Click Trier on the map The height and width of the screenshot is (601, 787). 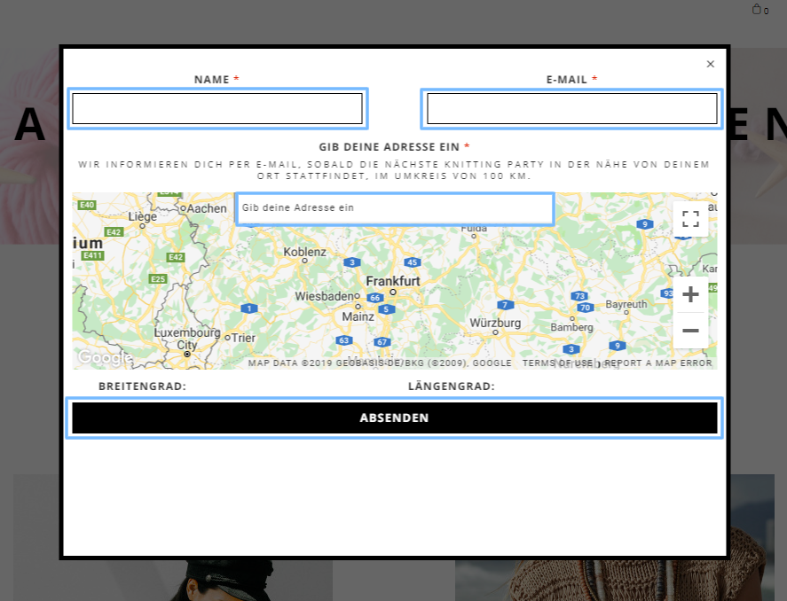pyautogui.click(x=243, y=338)
